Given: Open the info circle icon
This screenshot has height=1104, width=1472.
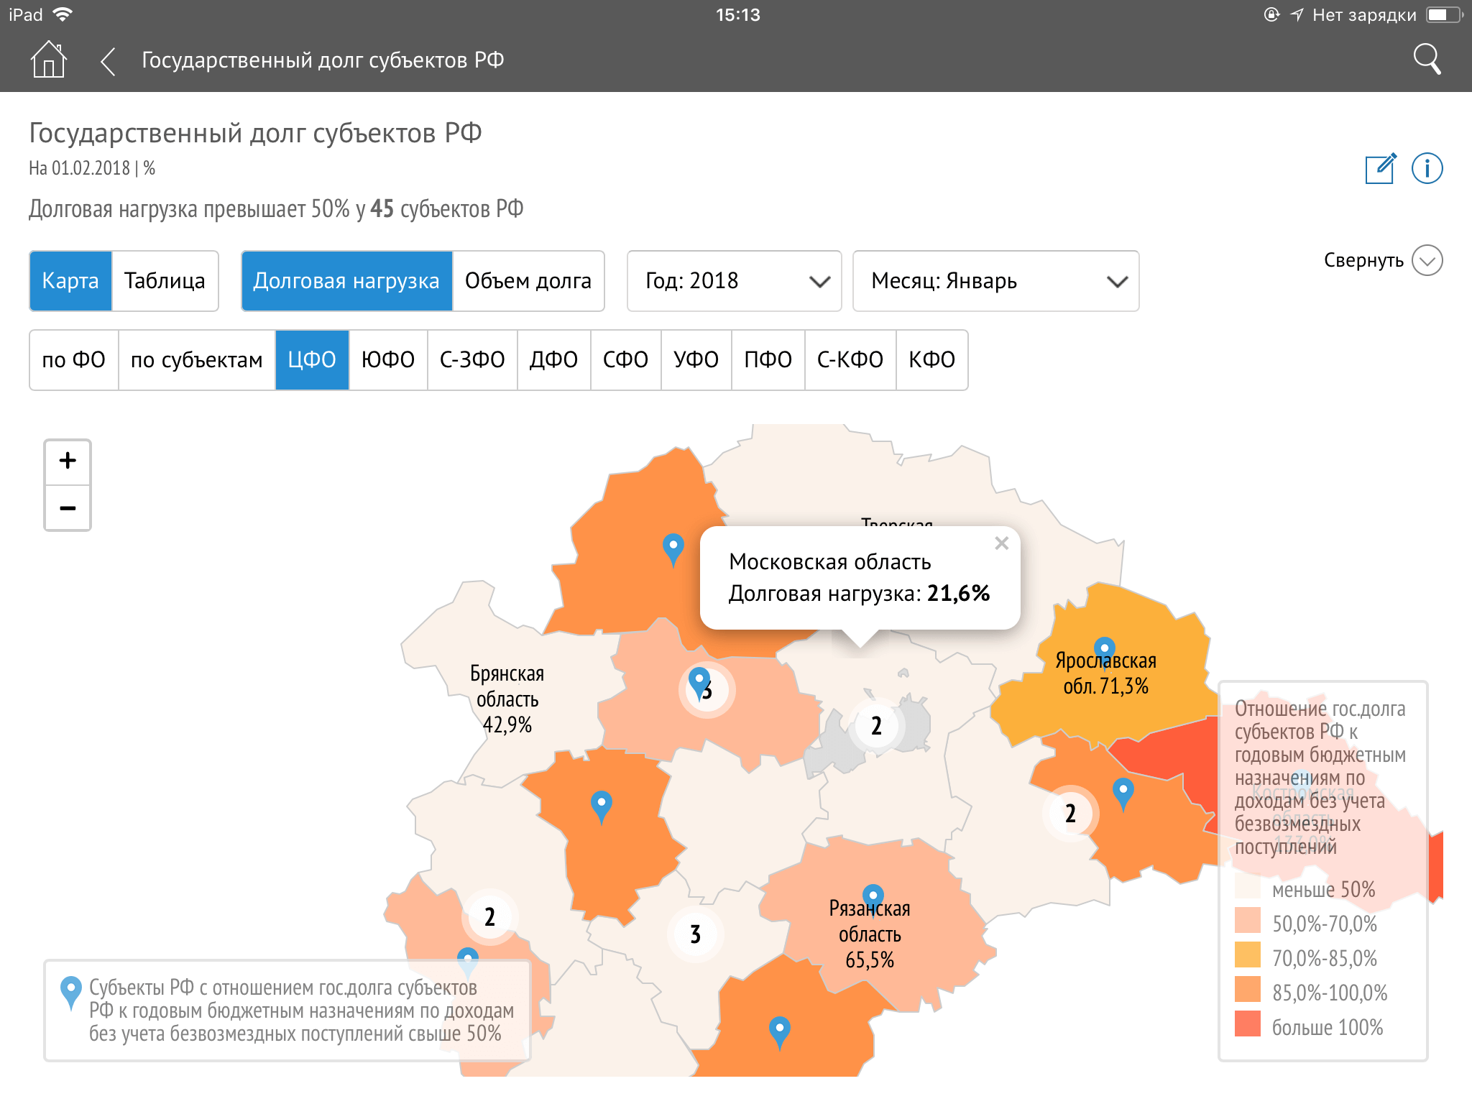Looking at the screenshot, I should click(1427, 168).
